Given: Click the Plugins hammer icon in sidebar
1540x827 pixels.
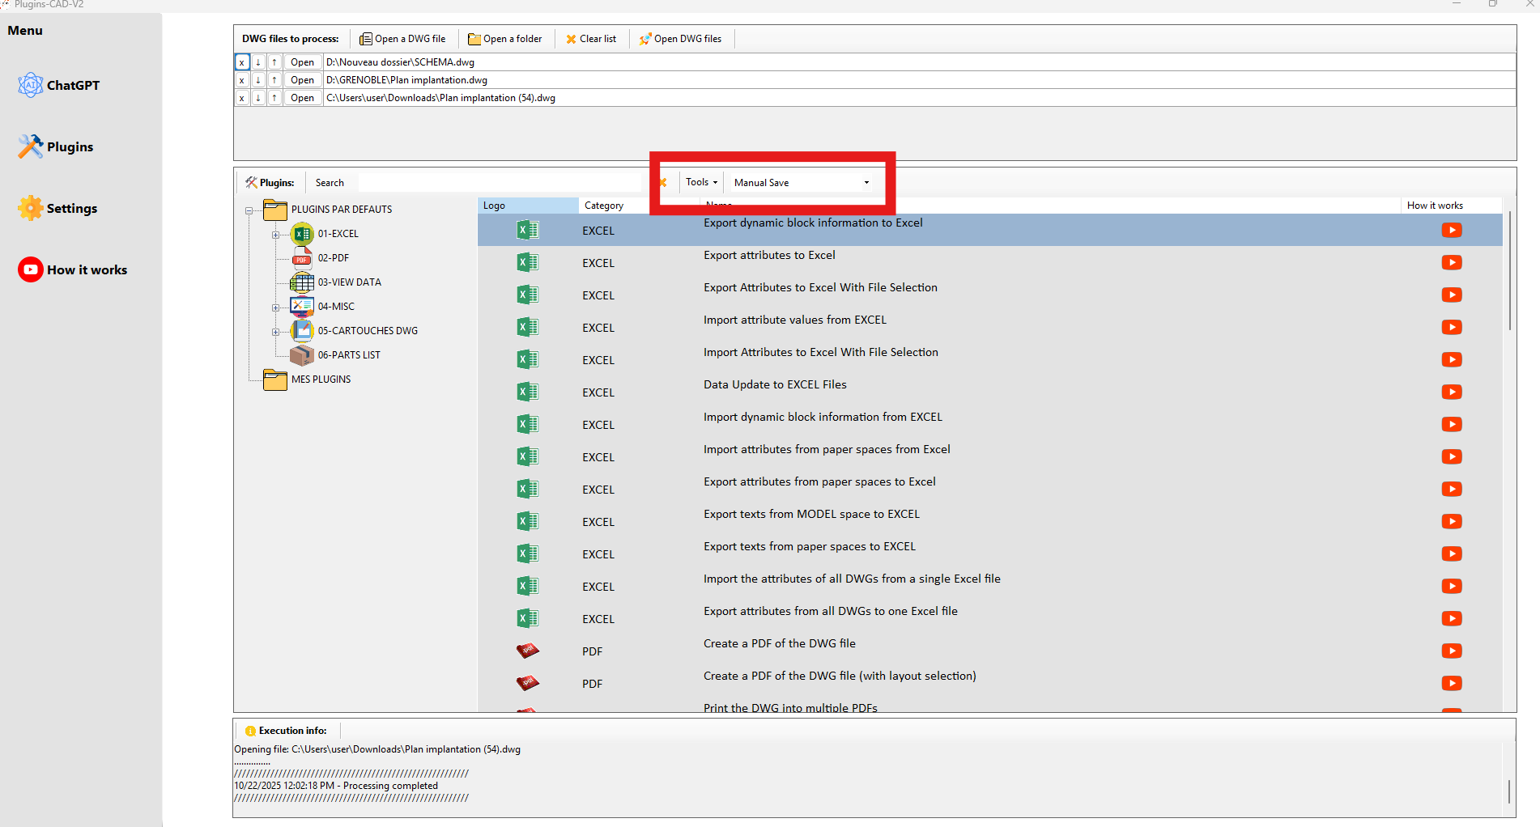Looking at the screenshot, I should coord(30,146).
